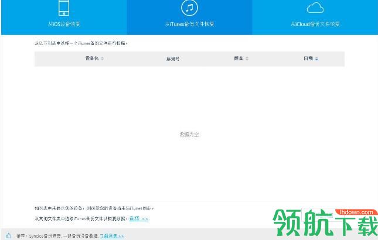Open the 了解详请 >> link in the footer

(112, 236)
